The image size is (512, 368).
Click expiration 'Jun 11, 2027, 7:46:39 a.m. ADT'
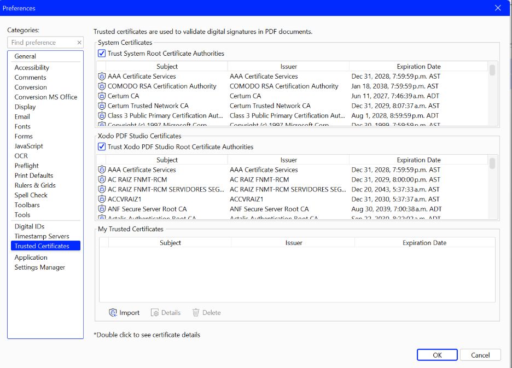[395, 96]
